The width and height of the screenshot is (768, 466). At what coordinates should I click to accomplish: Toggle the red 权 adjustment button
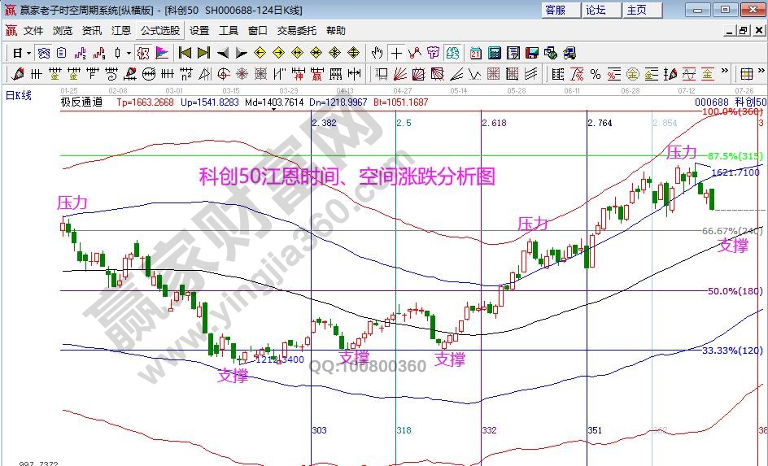[x=143, y=53]
